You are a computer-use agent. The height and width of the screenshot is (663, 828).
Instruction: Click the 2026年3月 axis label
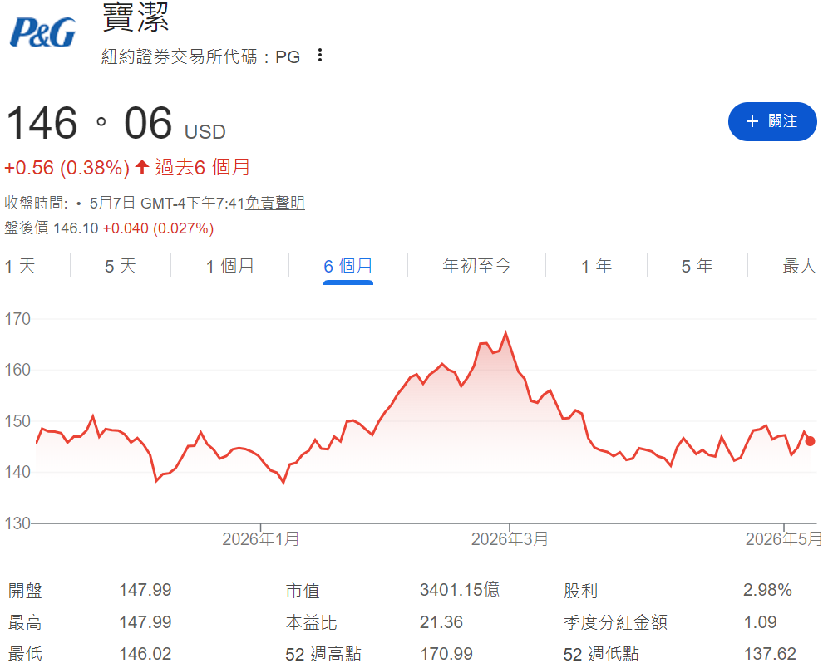510,539
